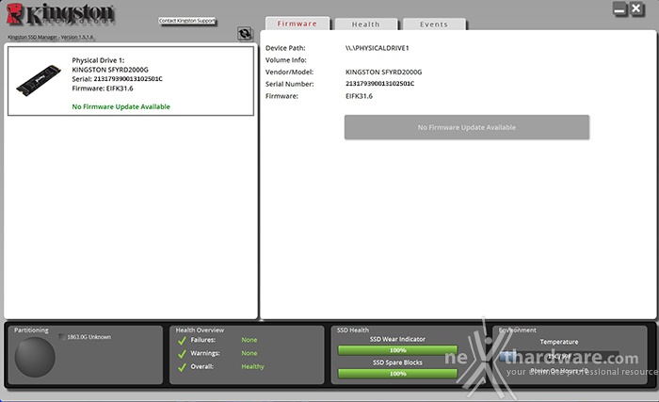Click the Vendor/Model value KINGSTON SFYRD2000G
The image size is (659, 402).
384,72
